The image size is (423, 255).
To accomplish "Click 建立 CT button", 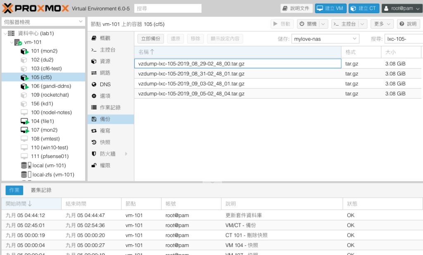I will tap(364, 8).
